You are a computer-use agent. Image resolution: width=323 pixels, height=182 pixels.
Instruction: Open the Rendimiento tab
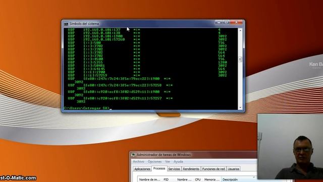[191, 169]
